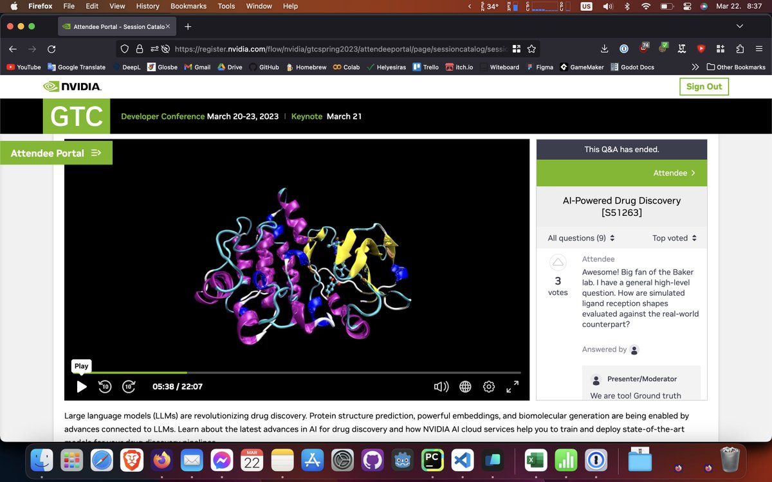Open the red play-button extension
Screen dimensions: 772x482
click(x=701, y=49)
